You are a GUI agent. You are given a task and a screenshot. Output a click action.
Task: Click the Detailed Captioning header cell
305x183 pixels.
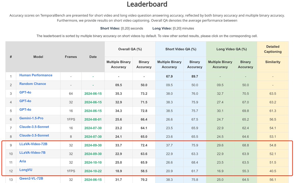coord(273,49)
